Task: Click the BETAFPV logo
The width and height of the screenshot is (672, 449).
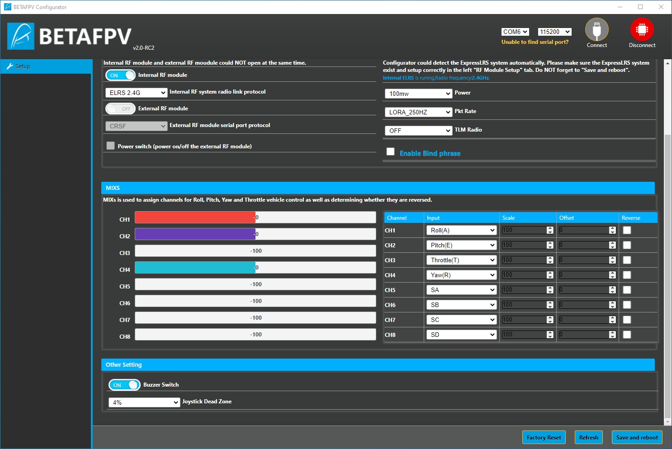Action: (x=69, y=36)
